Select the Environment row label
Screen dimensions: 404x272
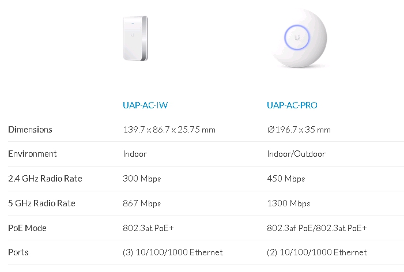32,154
